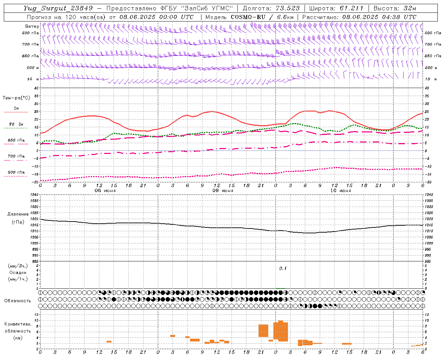Click the Рассчитано: 08.06.2025 04:38 UTC text
The height and width of the screenshot is (355, 443).
click(x=359, y=17)
